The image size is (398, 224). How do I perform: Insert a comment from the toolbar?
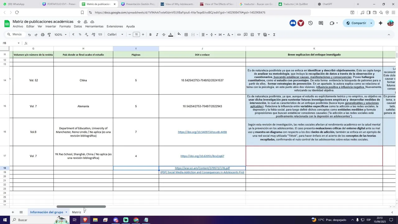246,35
